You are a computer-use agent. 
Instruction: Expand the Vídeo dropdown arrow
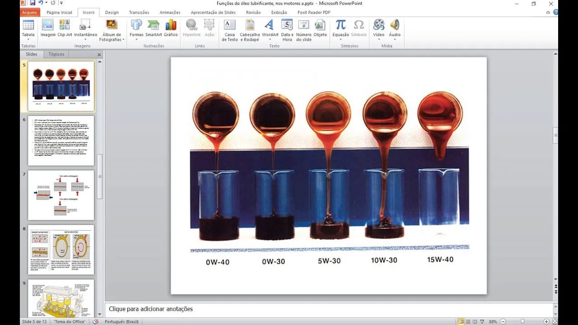click(x=379, y=39)
